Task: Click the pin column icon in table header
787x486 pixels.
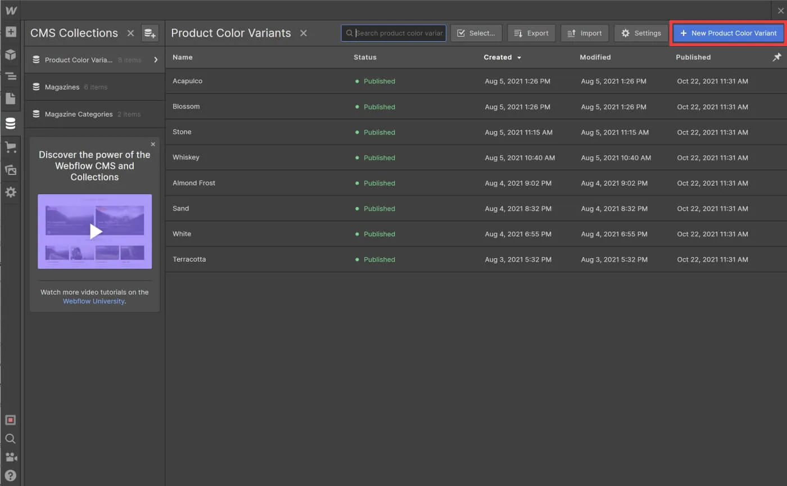Action: click(x=777, y=57)
